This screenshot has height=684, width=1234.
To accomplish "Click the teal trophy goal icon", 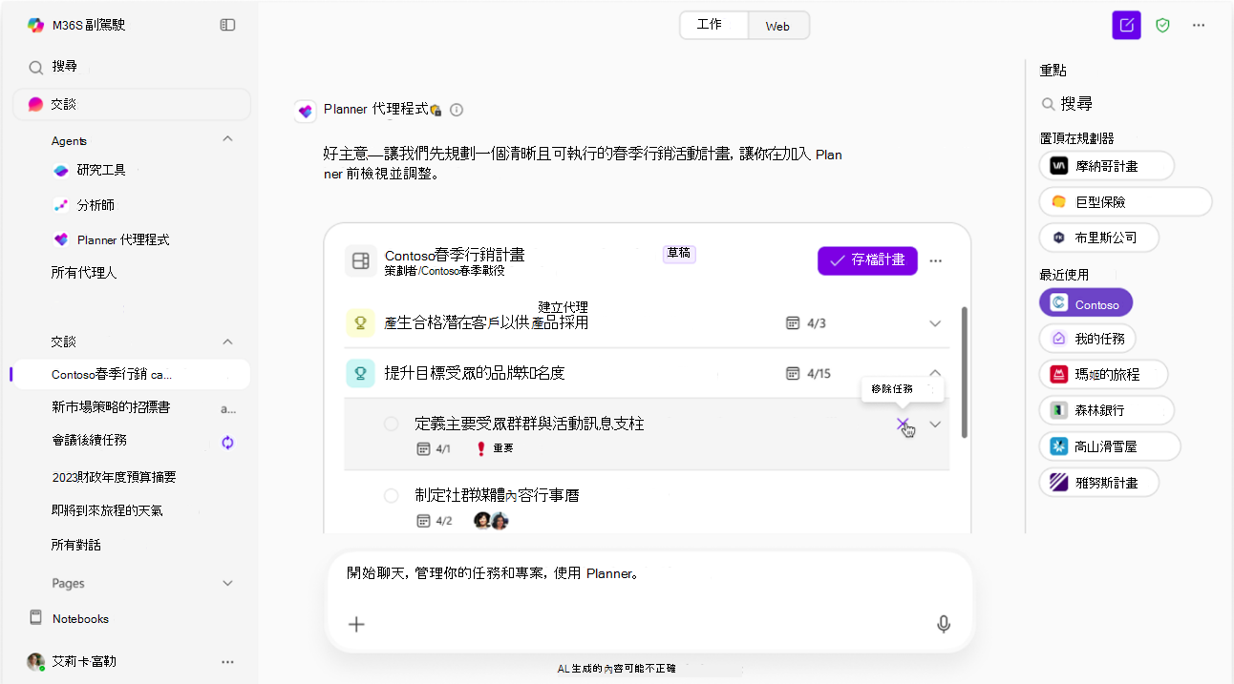I will [361, 373].
